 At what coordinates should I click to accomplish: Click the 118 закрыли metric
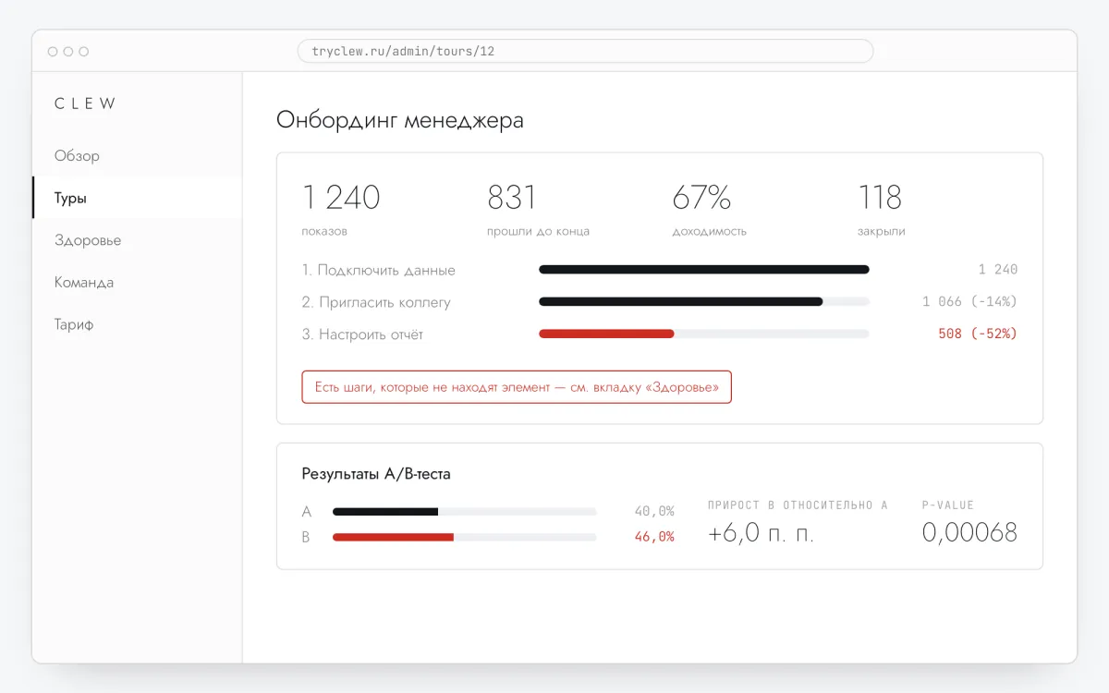coord(881,209)
